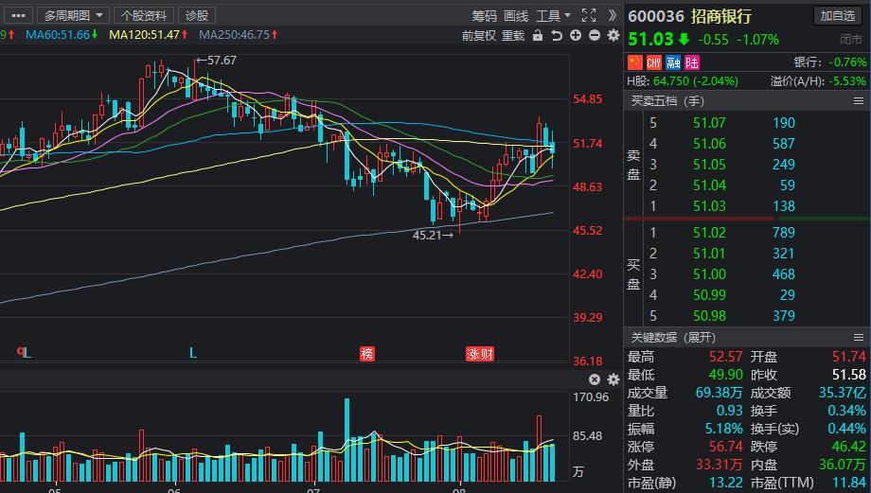Switch the 前复权 adjustment mode
The width and height of the screenshot is (871, 493).
478,36
